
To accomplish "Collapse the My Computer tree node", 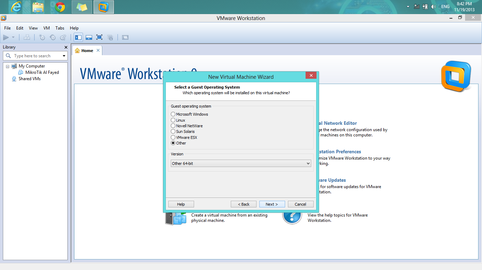I will (x=7, y=66).
